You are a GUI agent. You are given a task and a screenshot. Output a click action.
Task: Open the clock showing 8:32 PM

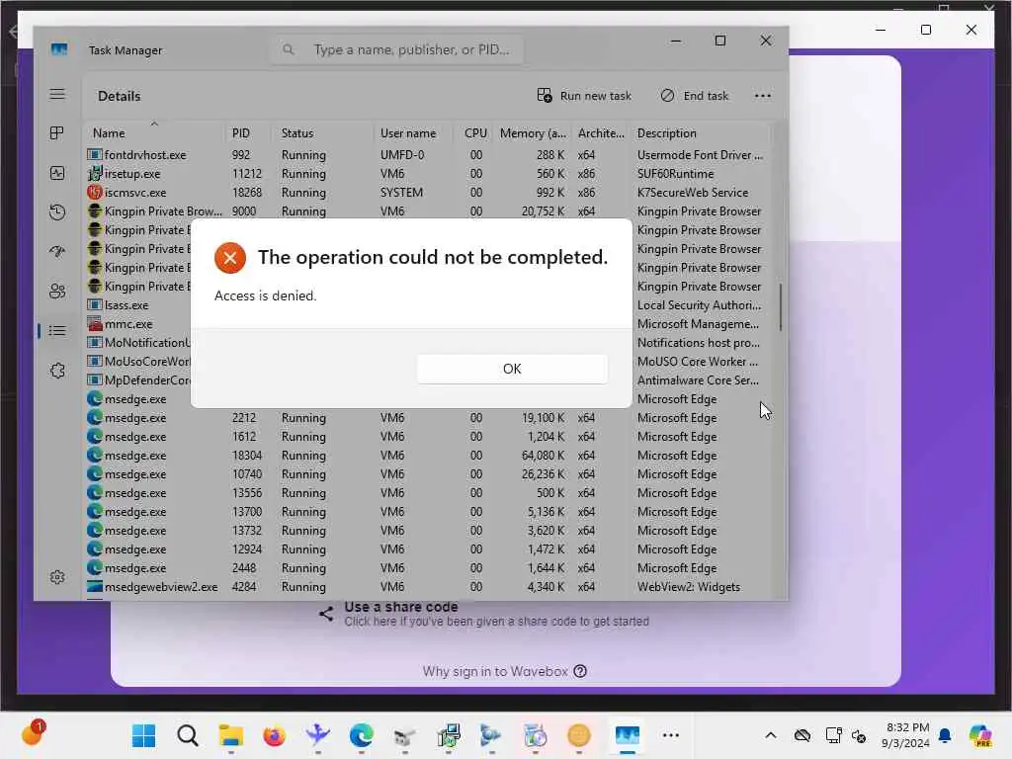point(906,735)
